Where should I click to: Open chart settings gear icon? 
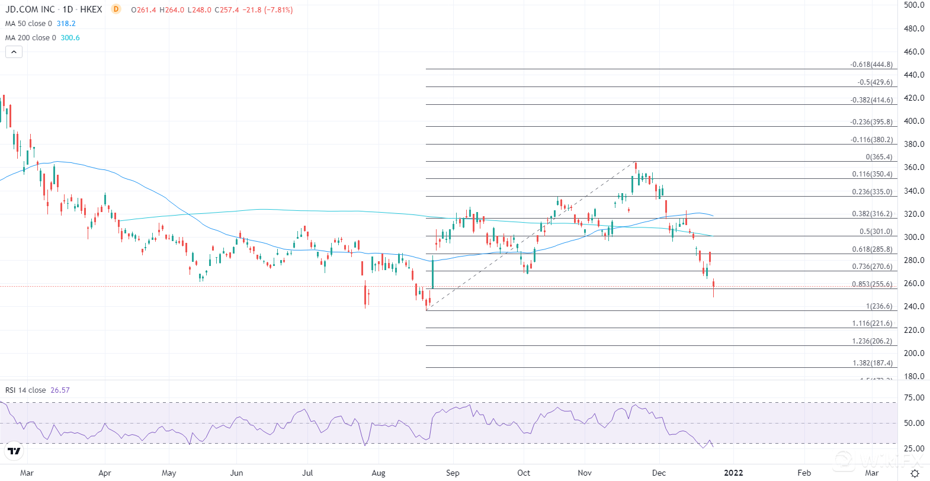coord(915,473)
